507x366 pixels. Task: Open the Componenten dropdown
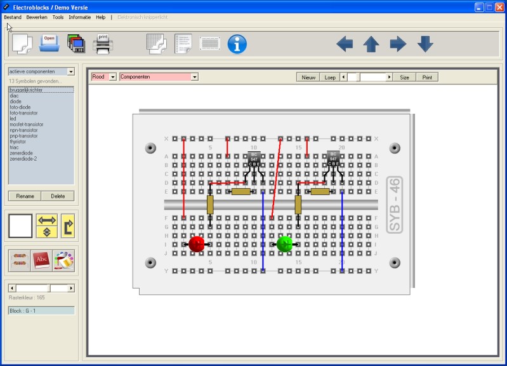pos(194,77)
